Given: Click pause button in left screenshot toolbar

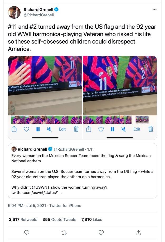Looking at the screenshot, I should (x=38, y=129).
